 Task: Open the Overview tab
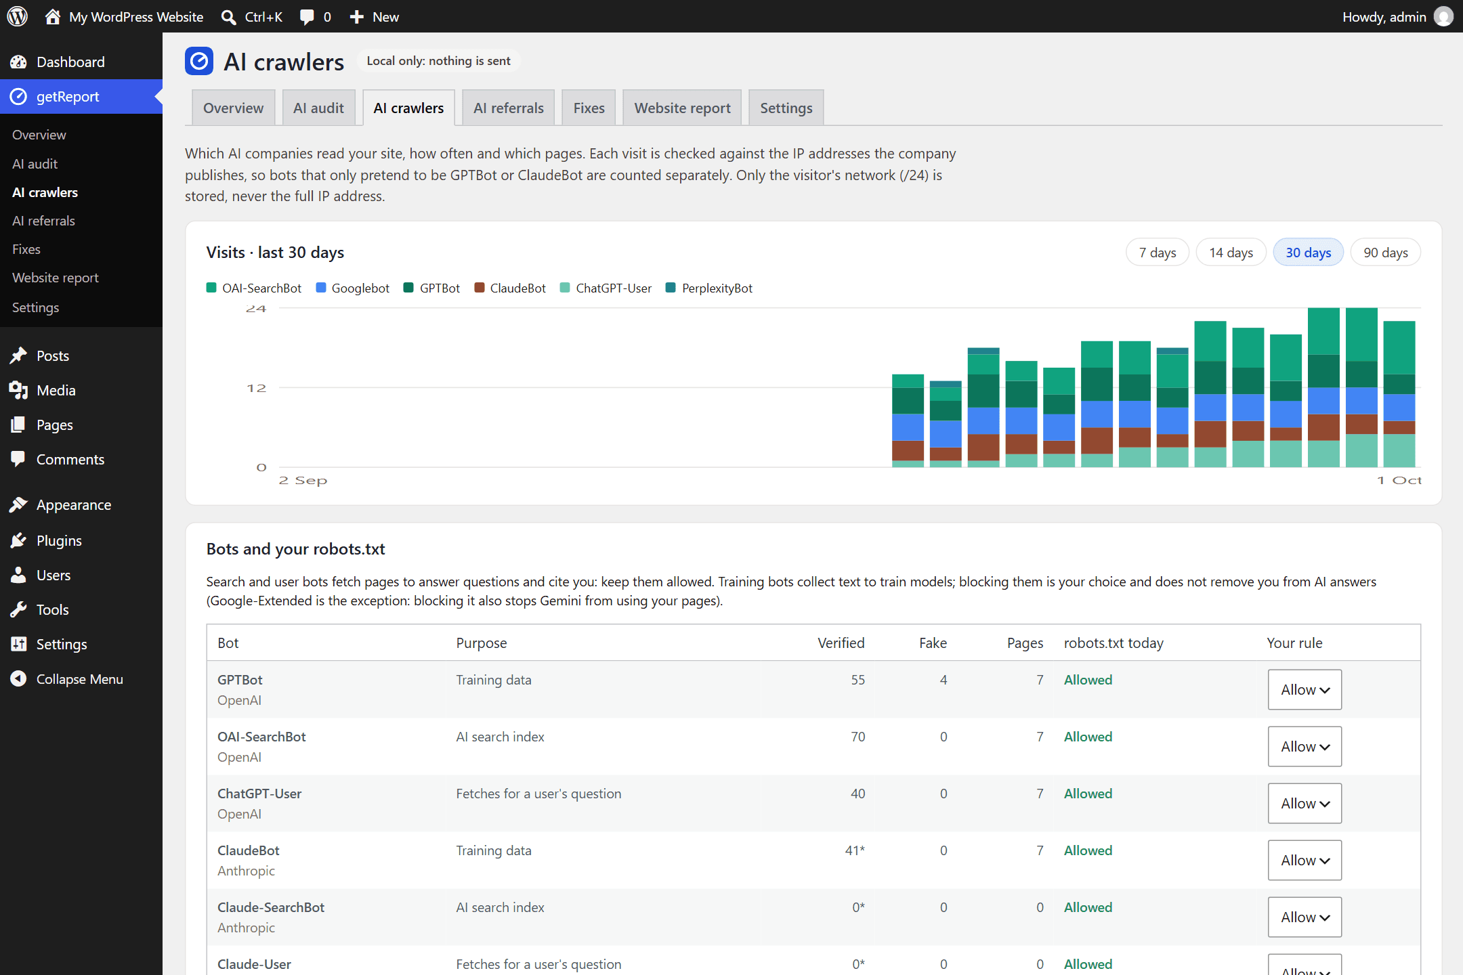click(x=234, y=108)
